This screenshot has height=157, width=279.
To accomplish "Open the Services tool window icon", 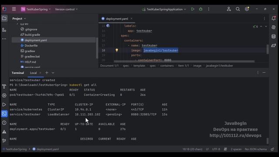I will point(4,96).
